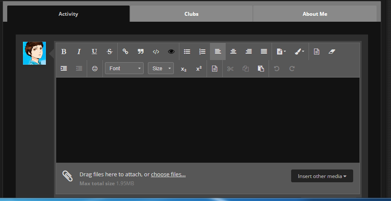Click inside the black text editor area
The width and height of the screenshot is (391, 201).
tap(208, 120)
